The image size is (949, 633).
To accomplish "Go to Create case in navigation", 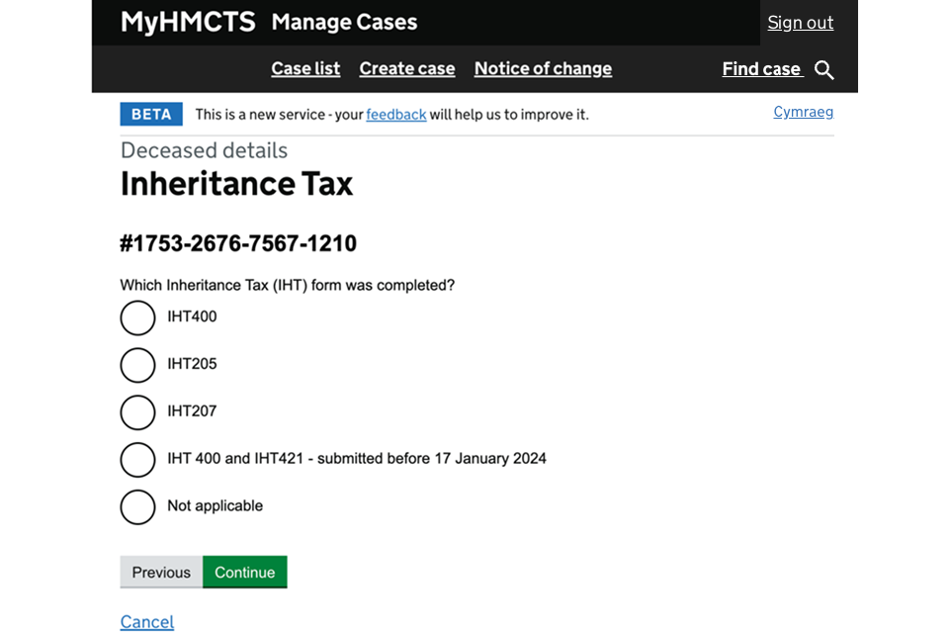I will [x=407, y=68].
